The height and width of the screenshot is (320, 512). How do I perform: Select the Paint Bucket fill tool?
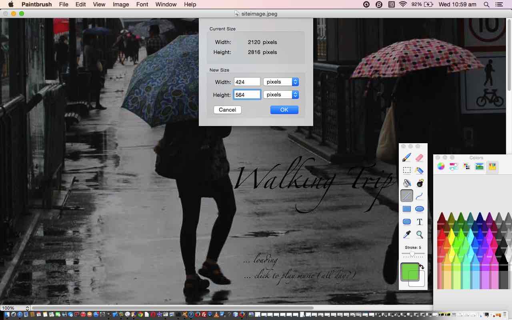click(406, 183)
